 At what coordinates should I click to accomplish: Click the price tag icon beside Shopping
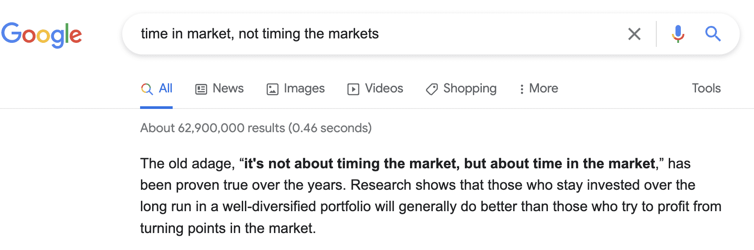point(432,89)
